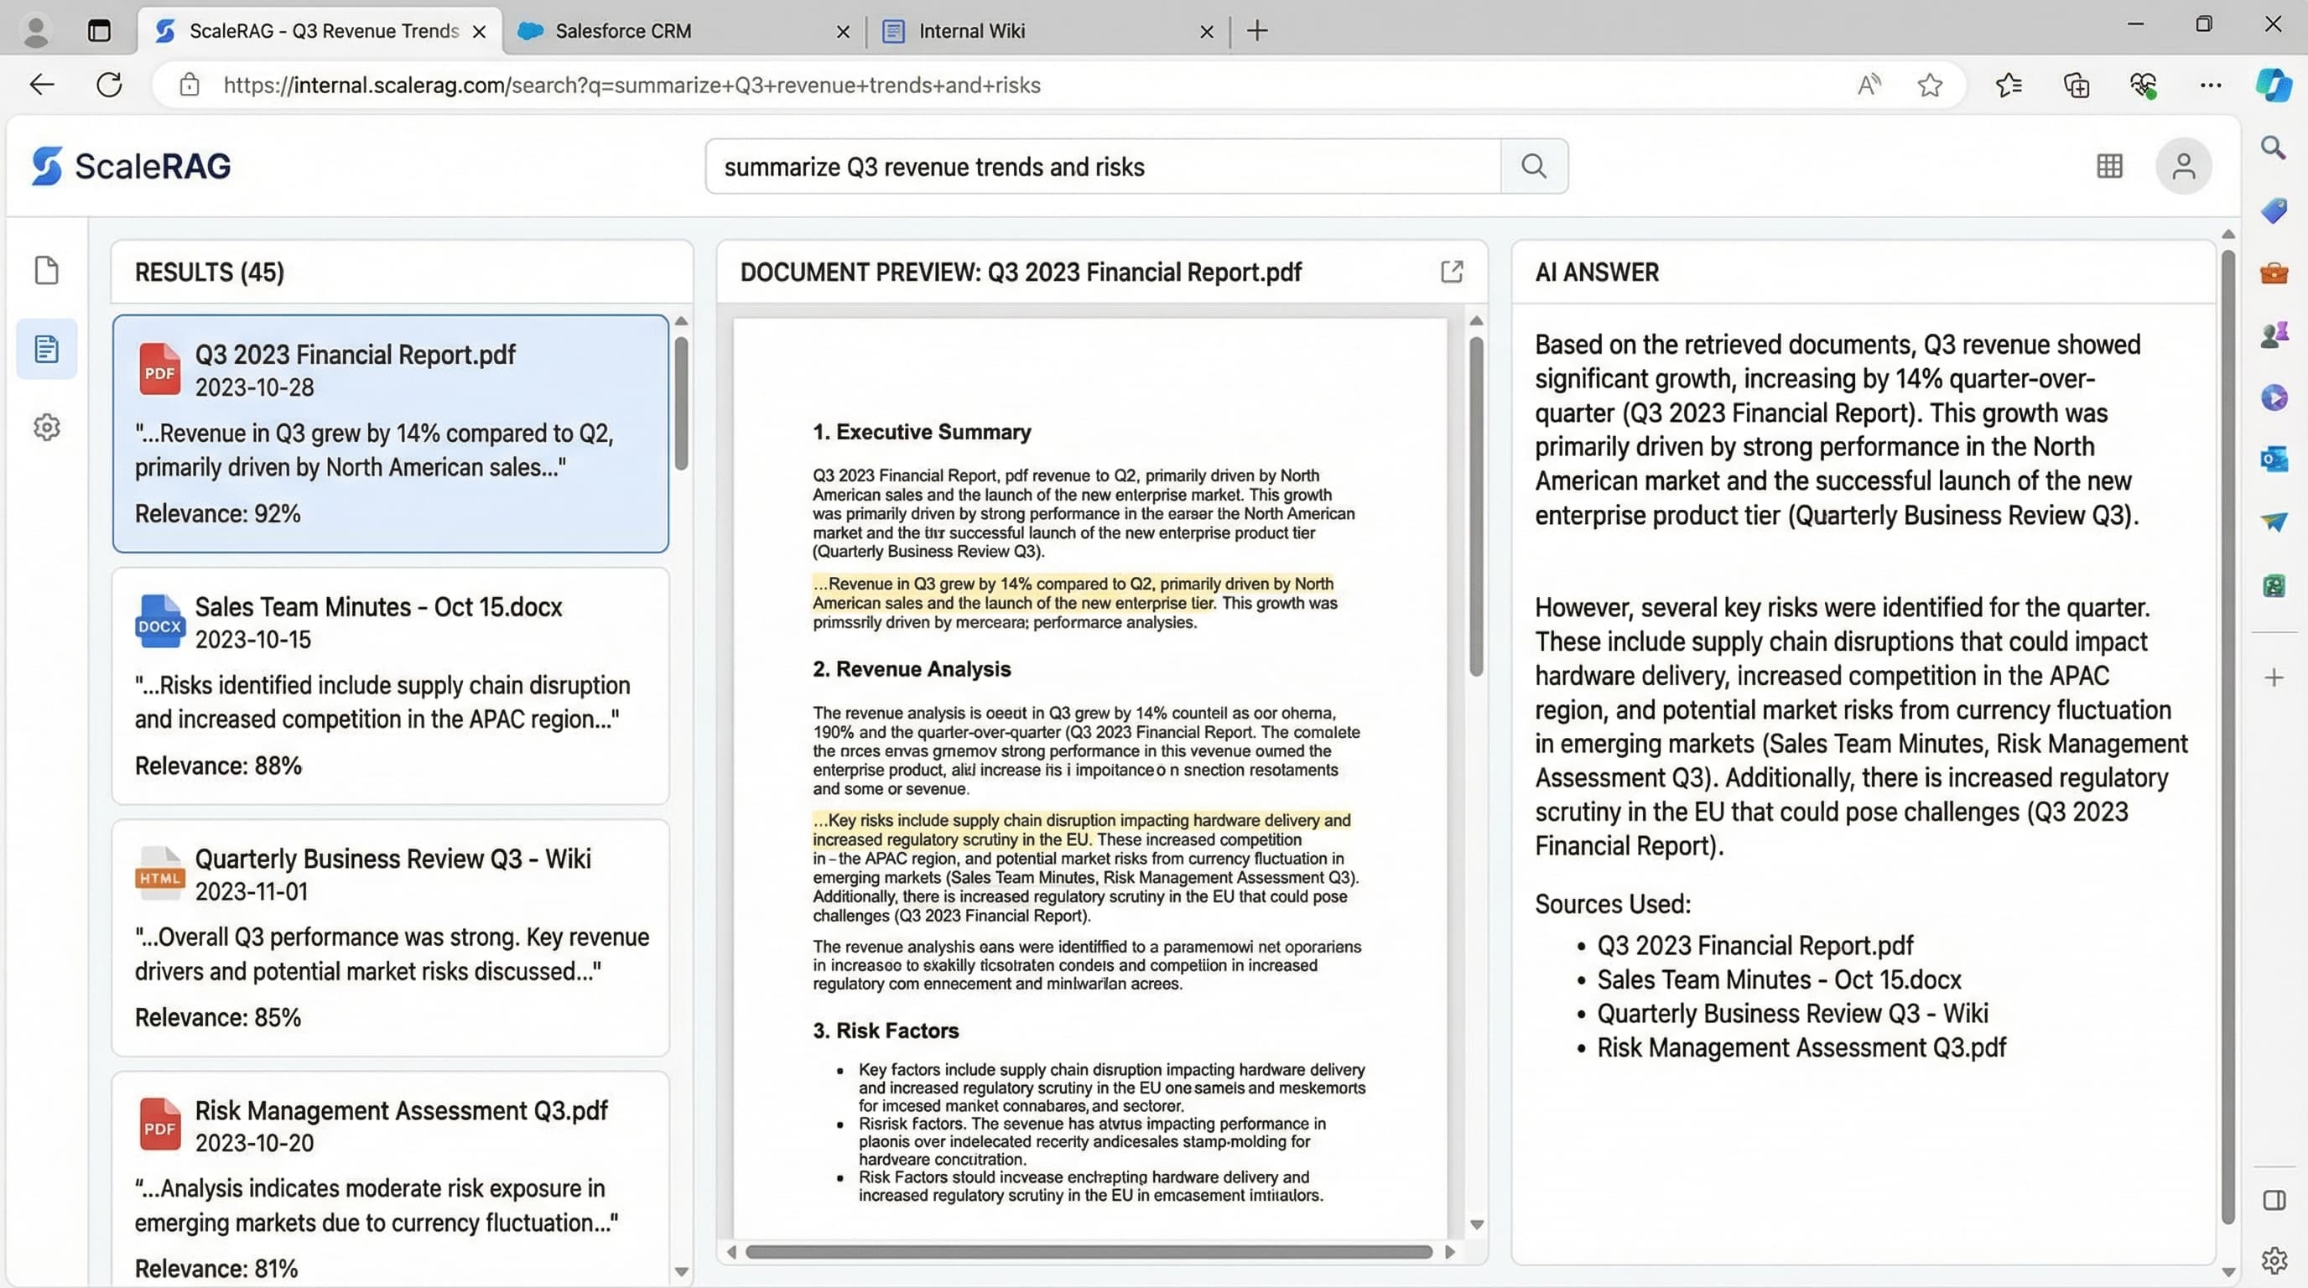Click the 'AI ANSWER' panel title
The image size is (2308, 1288).
[1597, 273]
